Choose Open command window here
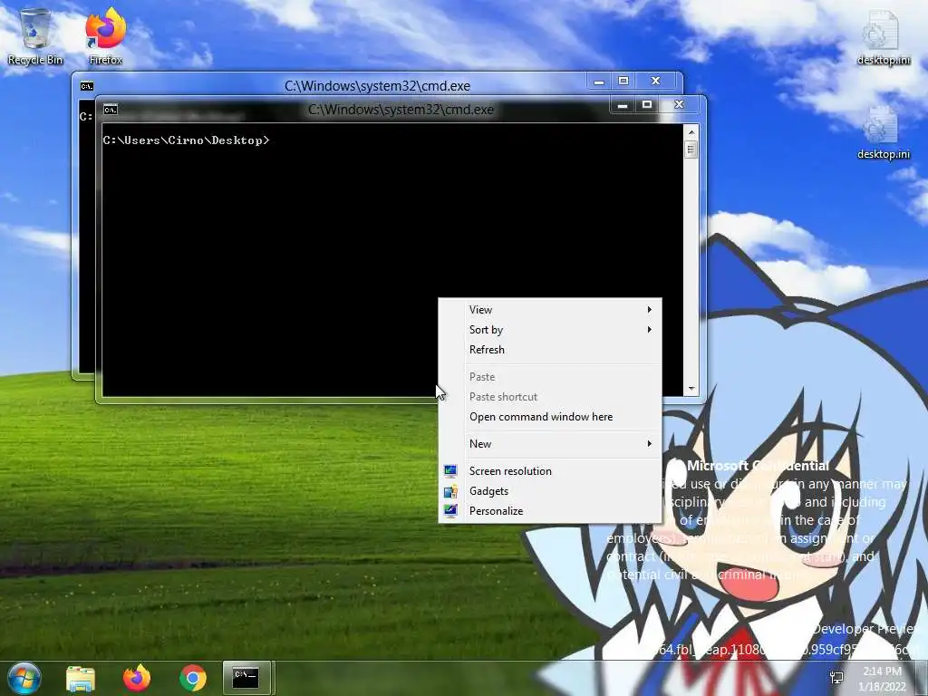928x696 pixels. [x=550, y=417]
